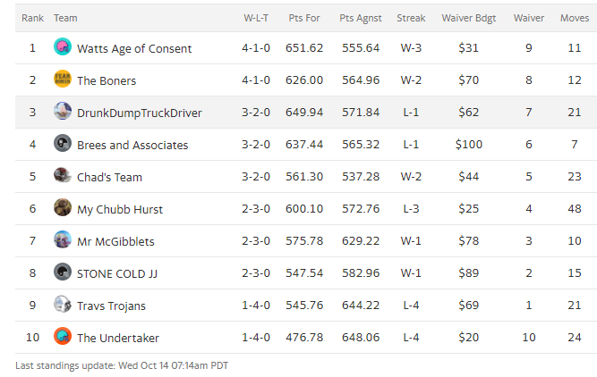Viewport: 597px width, 377px height.
Task: Click Chad's Team avatar icon
Action: pyautogui.click(x=63, y=176)
